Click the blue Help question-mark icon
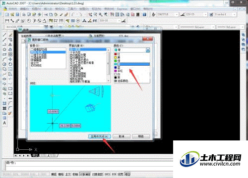The width and height of the screenshot is (248, 178). click(144, 14)
